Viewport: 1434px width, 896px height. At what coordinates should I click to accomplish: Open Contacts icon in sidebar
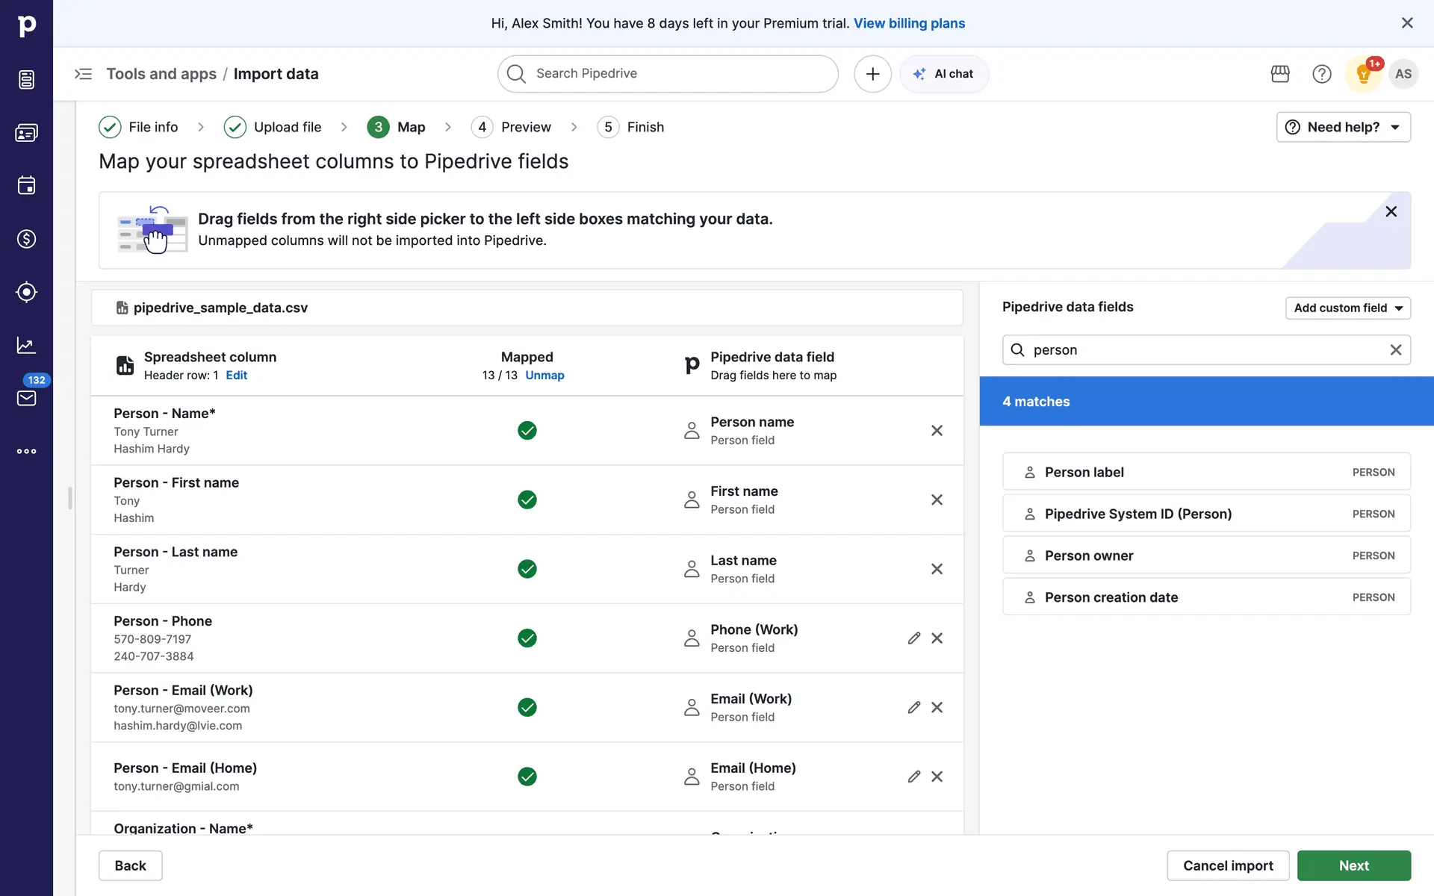tap(26, 133)
